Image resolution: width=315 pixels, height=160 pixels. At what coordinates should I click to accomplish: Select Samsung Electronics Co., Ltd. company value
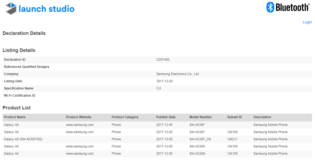point(178,74)
